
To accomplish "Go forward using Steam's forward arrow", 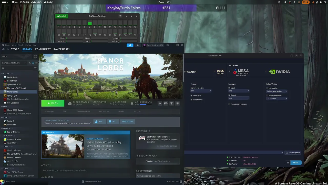I will coord(8,49).
